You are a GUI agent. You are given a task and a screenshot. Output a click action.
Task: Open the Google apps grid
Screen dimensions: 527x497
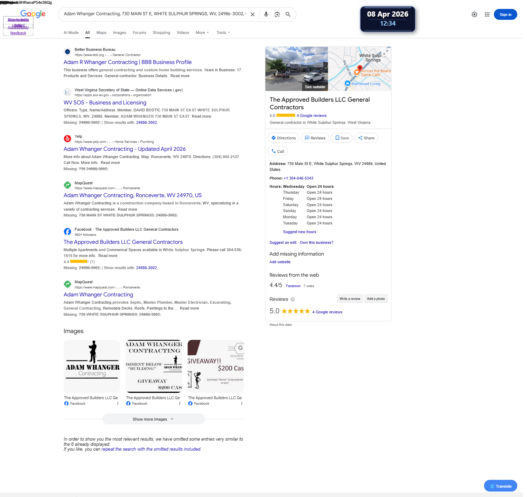487,15
